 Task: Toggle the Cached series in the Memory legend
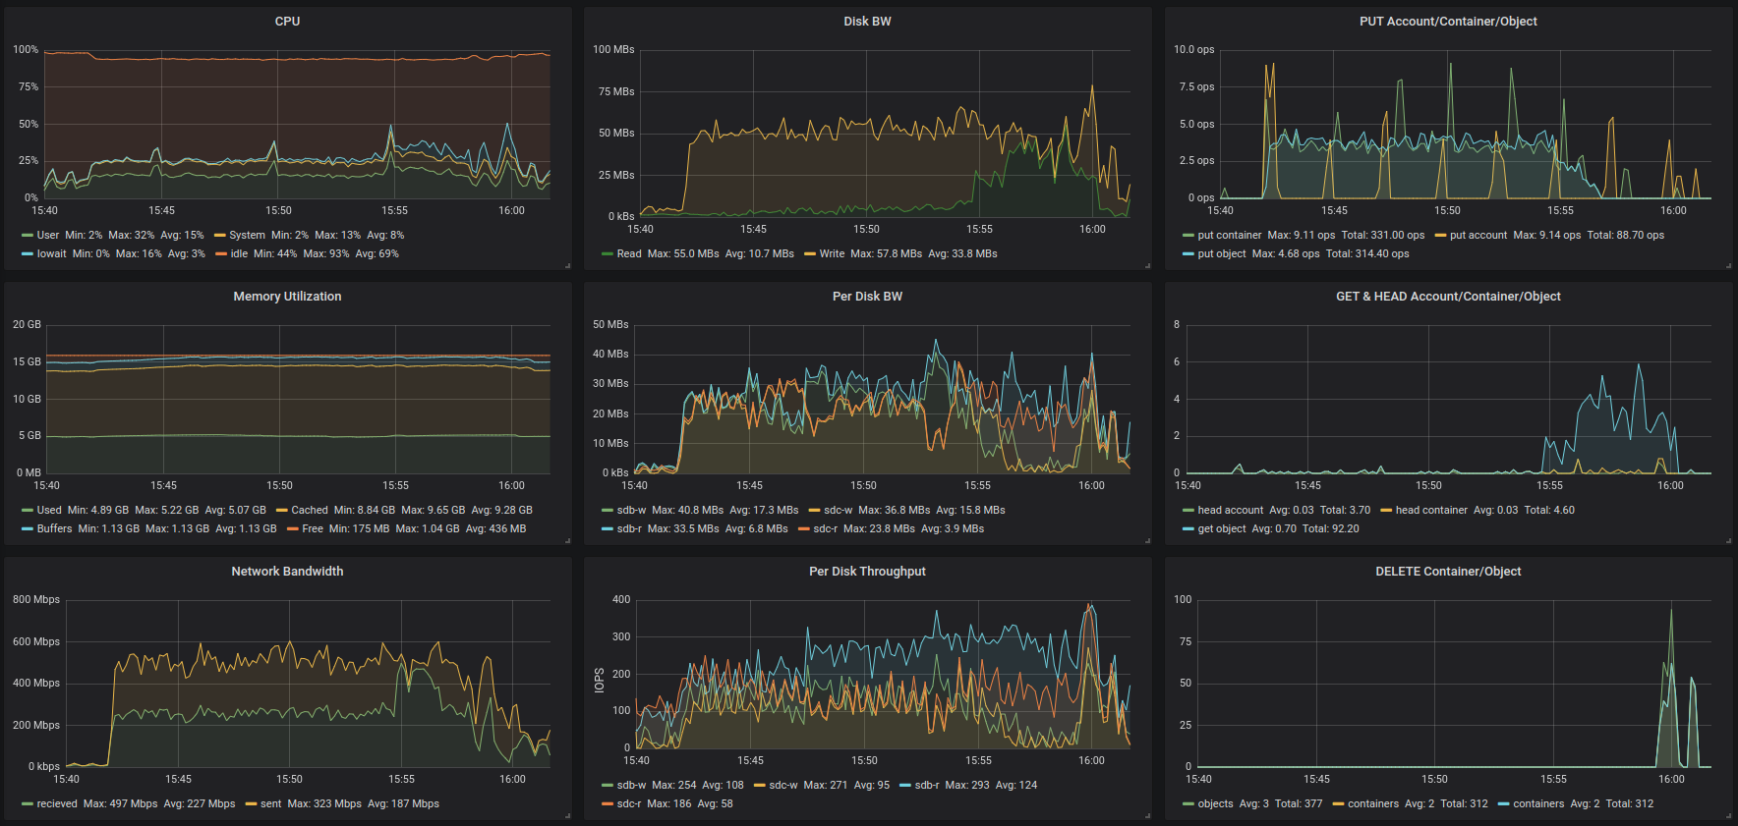click(310, 510)
